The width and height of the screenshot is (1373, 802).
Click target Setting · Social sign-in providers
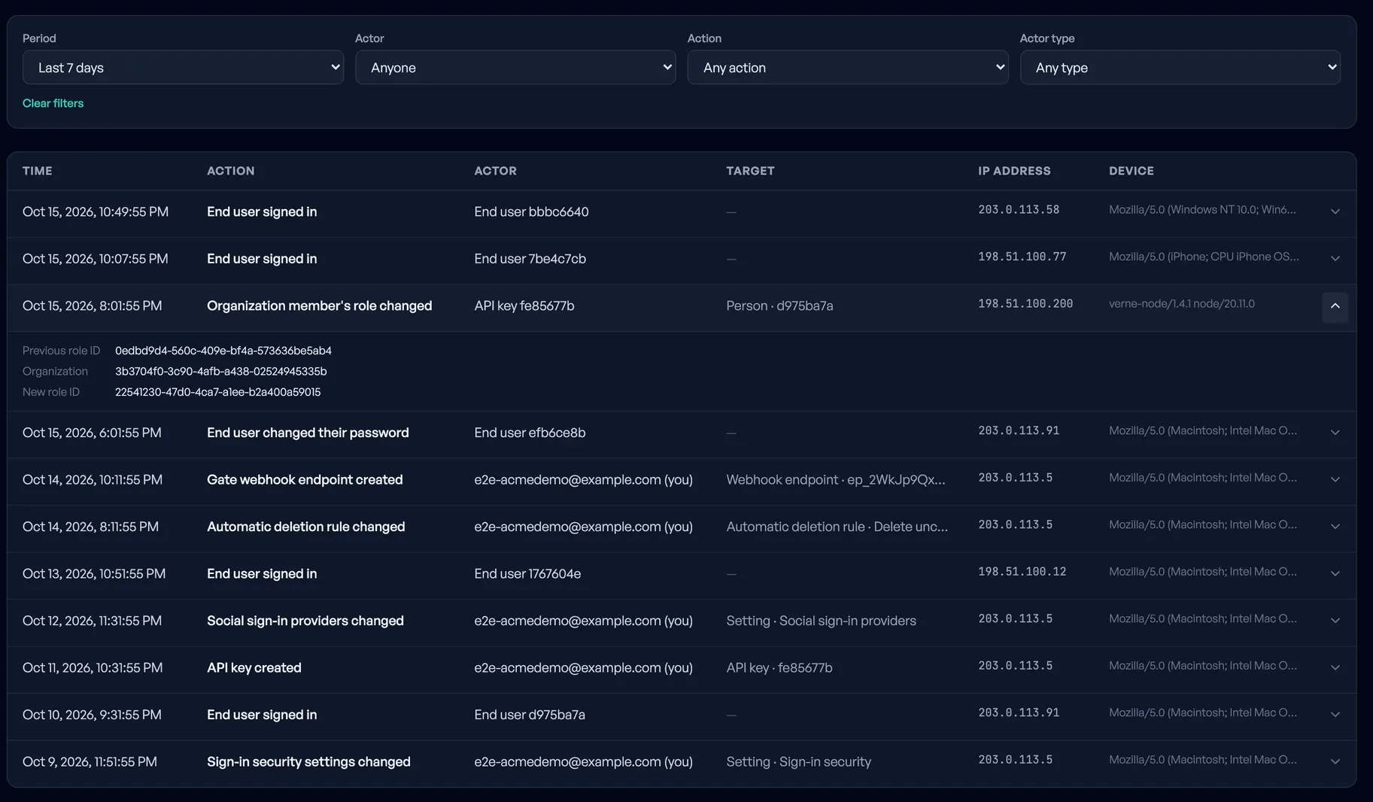[822, 621]
